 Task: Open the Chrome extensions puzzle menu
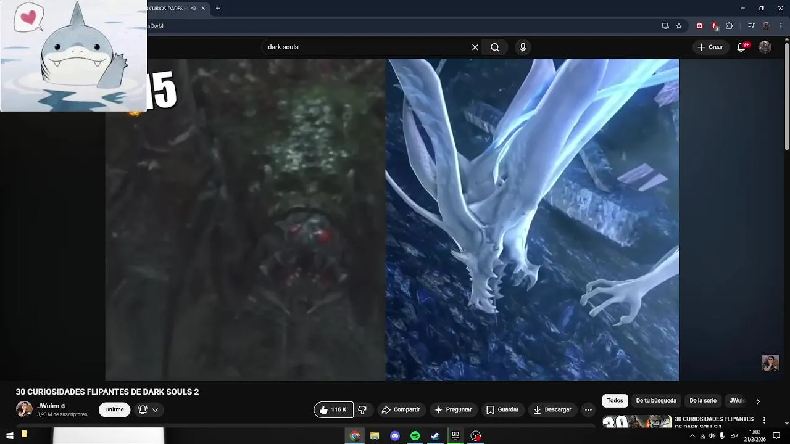[x=730, y=26]
